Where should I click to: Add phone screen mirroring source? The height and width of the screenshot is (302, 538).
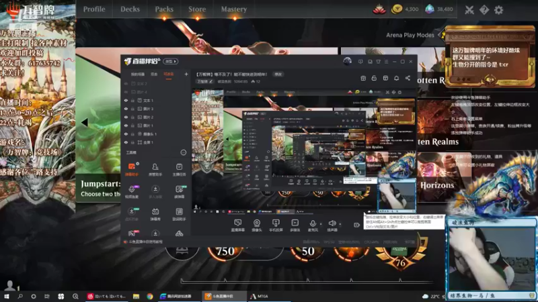pyautogui.click(x=276, y=225)
